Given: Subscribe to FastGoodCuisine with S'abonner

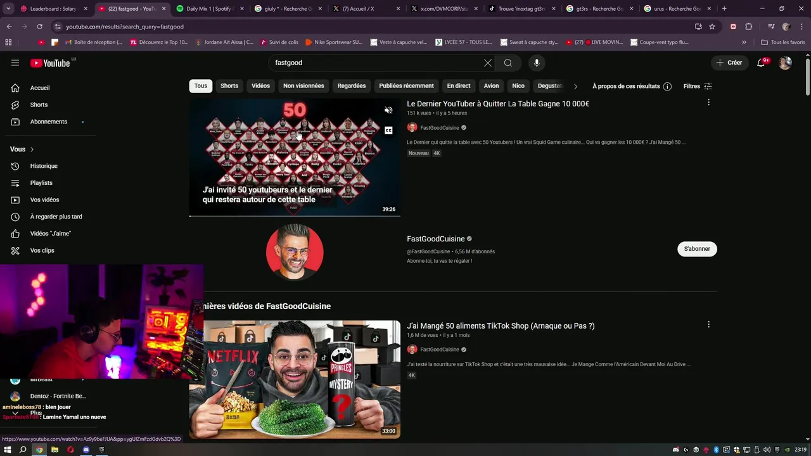Looking at the screenshot, I should [x=697, y=249].
